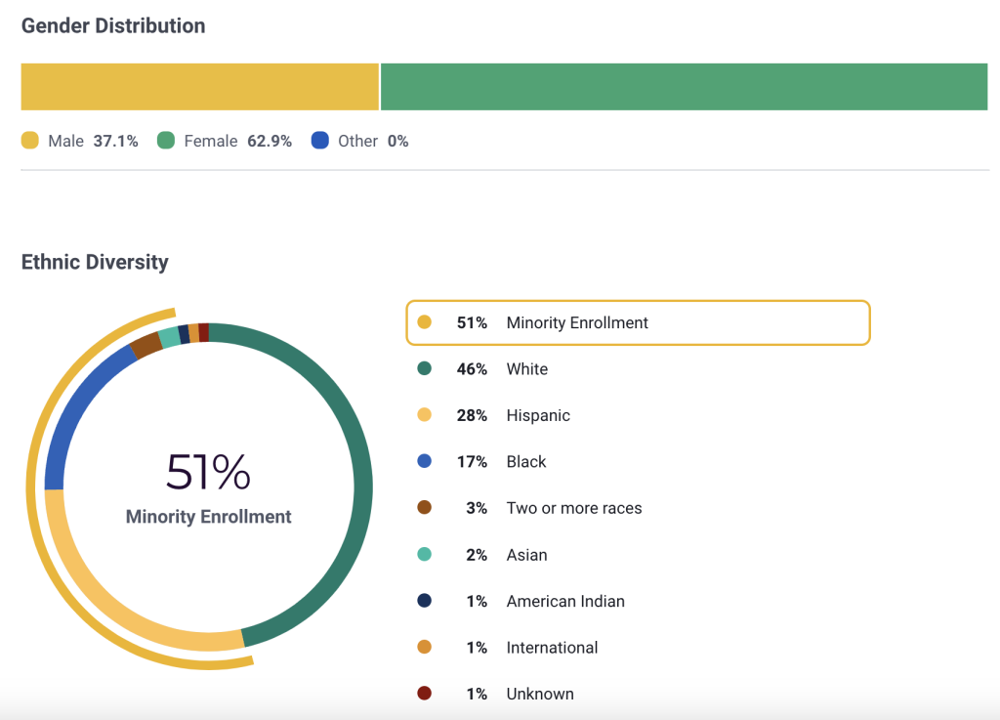Click the Hispanic label text
1000x720 pixels.
point(538,415)
